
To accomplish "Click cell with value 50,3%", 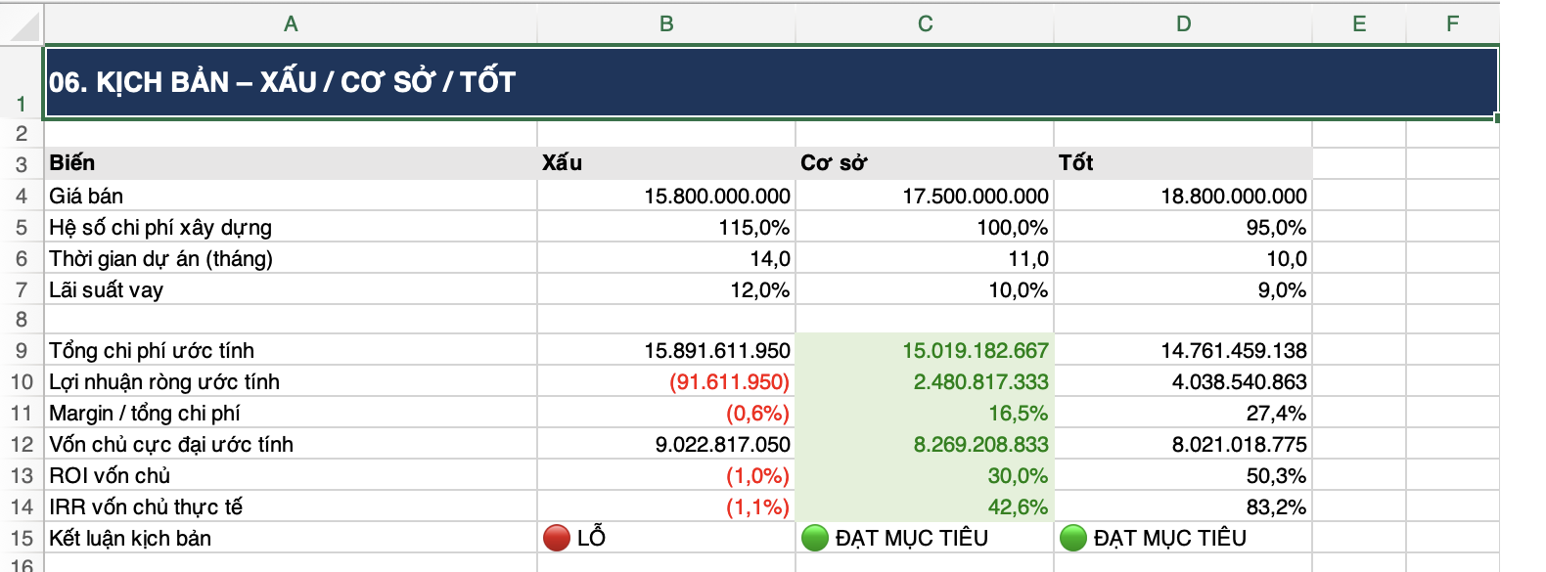I will point(1183,475).
